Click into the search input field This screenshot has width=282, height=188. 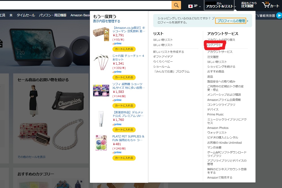(x=86, y=5)
